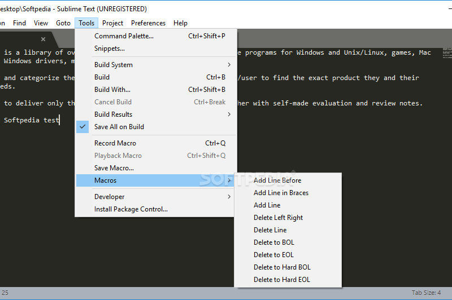Click Cancel Build entry
Image resolution: width=452 pixels, height=300 pixels.
(x=156, y=102)
